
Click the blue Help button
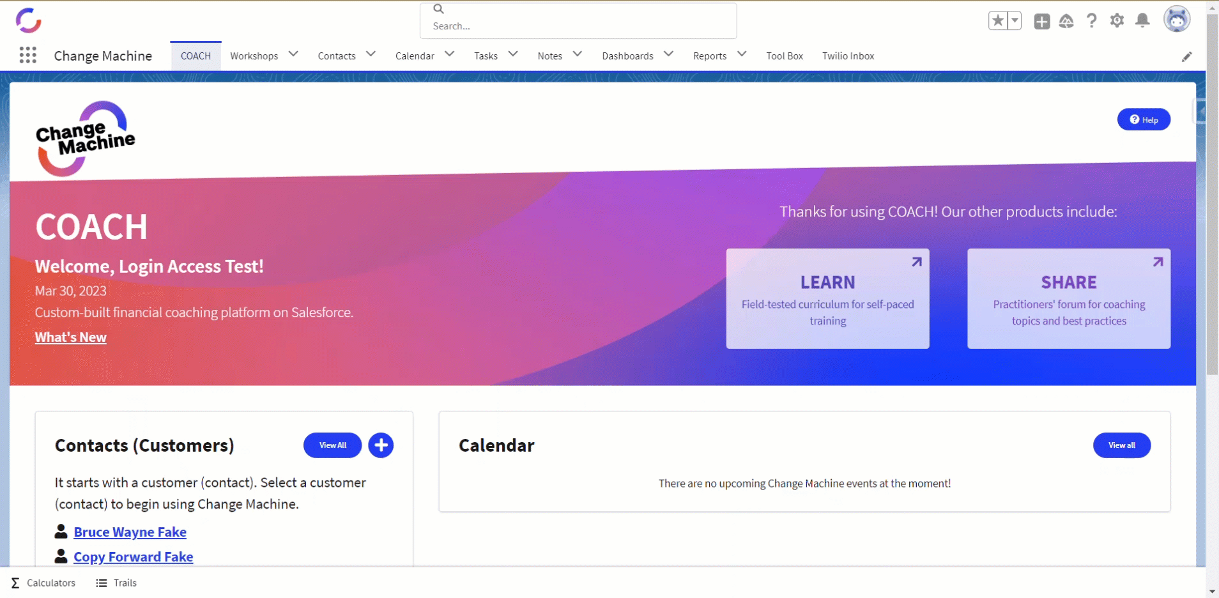[x=1144, y=119]
